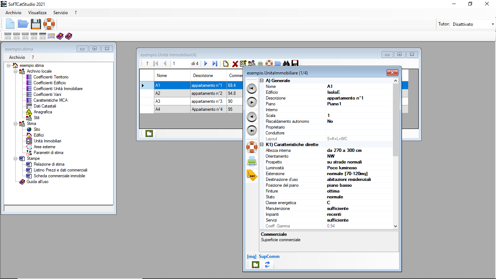Click the Orientamento value NW
Screen dimensions: 496x279
click(x=359, y=156)
